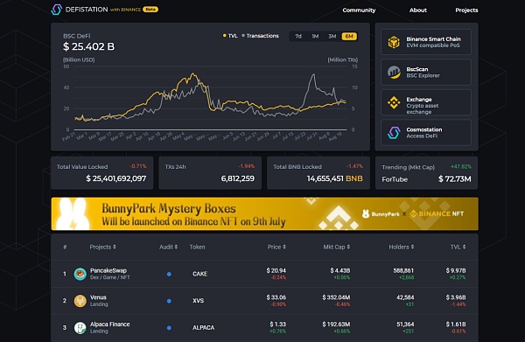Image resolution: width=525 pixels, height=342 pixels.
Task: Click the 588,861 holders value
Action: click(403, 270)
